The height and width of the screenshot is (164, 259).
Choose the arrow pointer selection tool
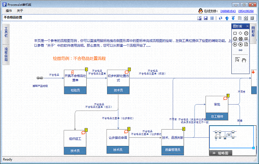[x=237, y=59]
